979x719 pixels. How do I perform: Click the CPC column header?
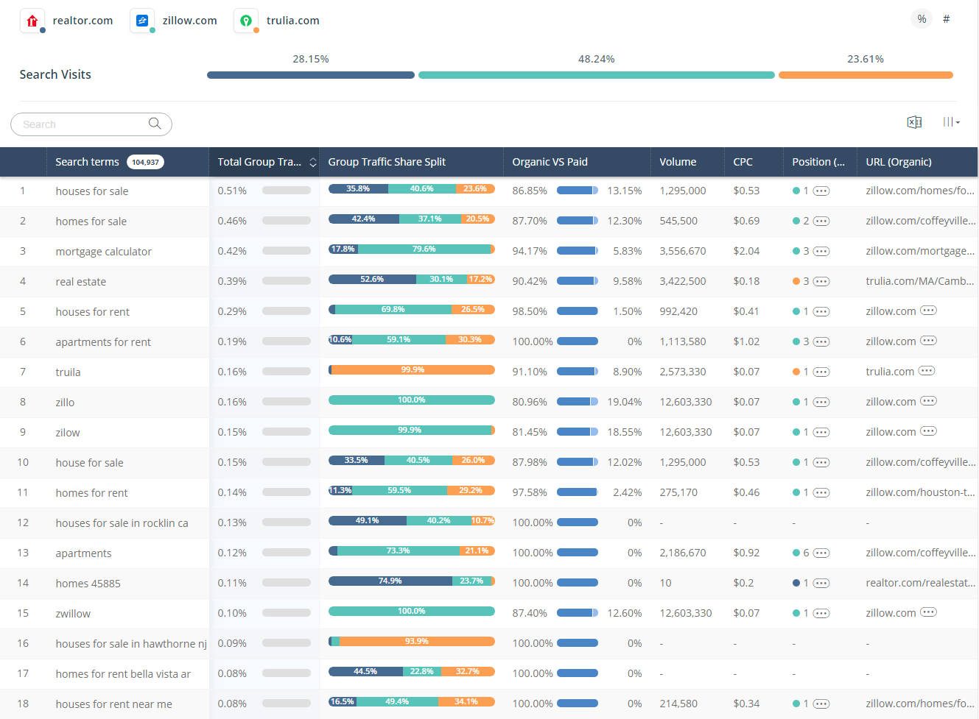(743, 162)
